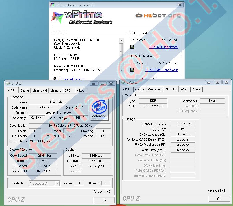Click the L1 Trace 12 Kuops field
This screenshot has height=206, width=233.
coord(96,161)
